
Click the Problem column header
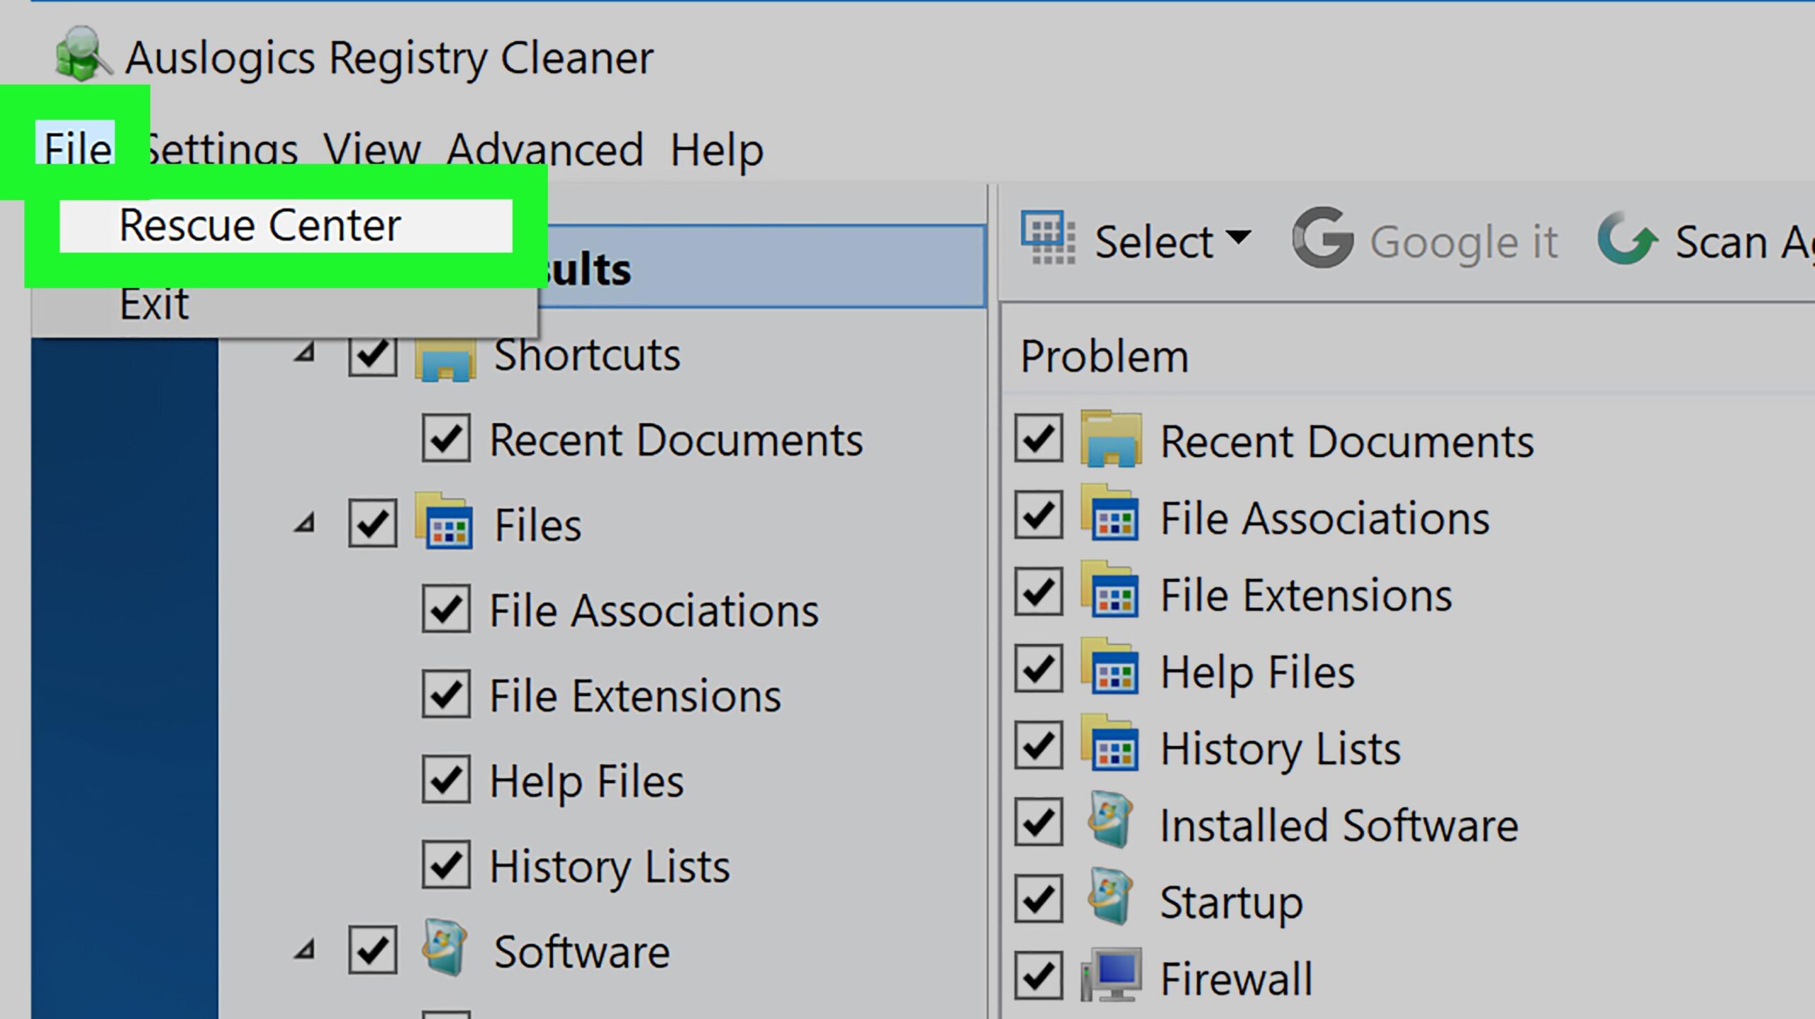pyautogui.click(x=1104, y=356)
